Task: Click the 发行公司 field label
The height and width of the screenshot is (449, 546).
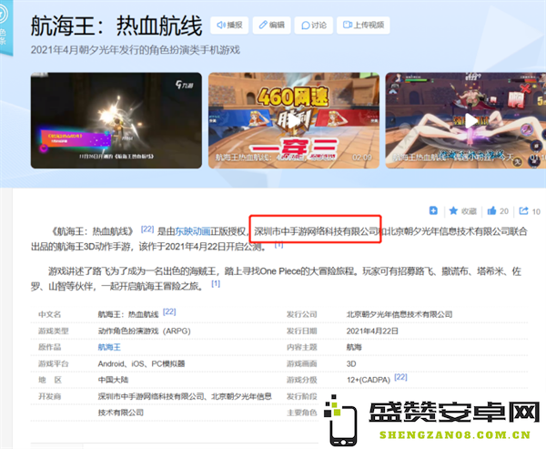Action: click(x=302, y=314)
